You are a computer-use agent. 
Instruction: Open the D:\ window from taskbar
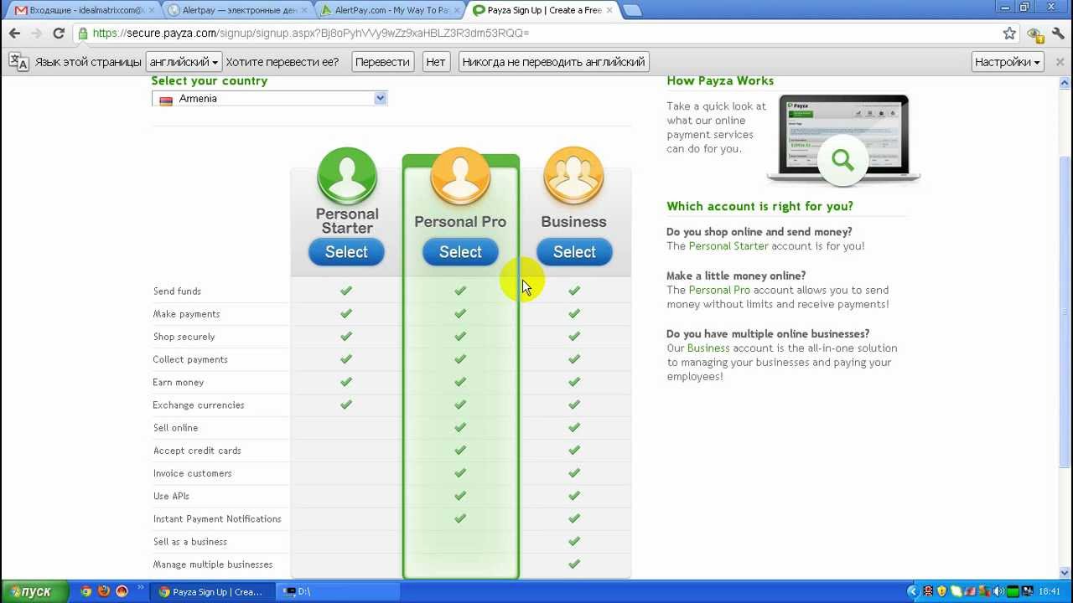tap(340, 591)
